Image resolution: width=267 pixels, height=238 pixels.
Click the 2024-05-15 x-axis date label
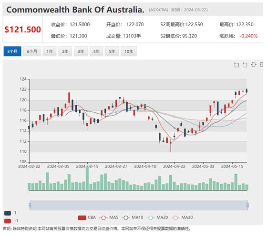coord(232,167)
